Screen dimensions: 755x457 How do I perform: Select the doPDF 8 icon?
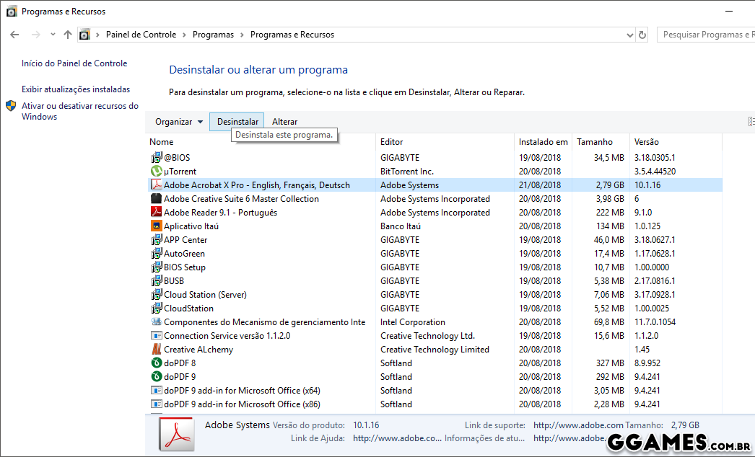(x=156, y=363)
